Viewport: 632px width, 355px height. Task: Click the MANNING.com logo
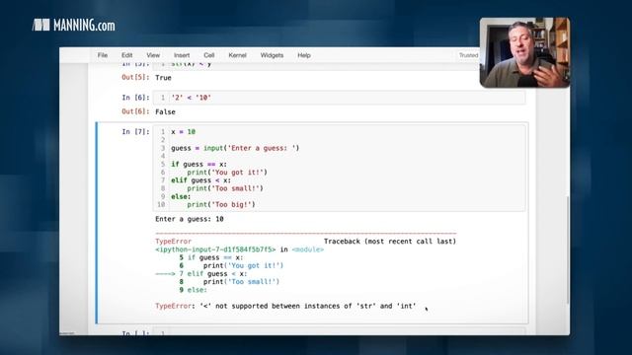pyautogui.click(x=74, y=26)
